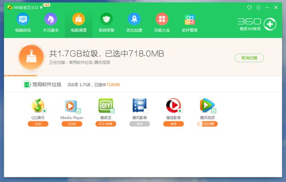Click the 360 account plus logo

click(x=270, y=24)
